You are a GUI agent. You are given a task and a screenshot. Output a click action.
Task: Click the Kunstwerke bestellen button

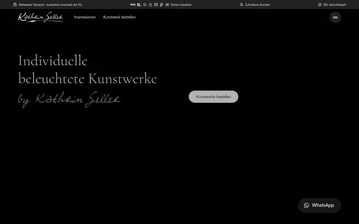pos(214,97)
